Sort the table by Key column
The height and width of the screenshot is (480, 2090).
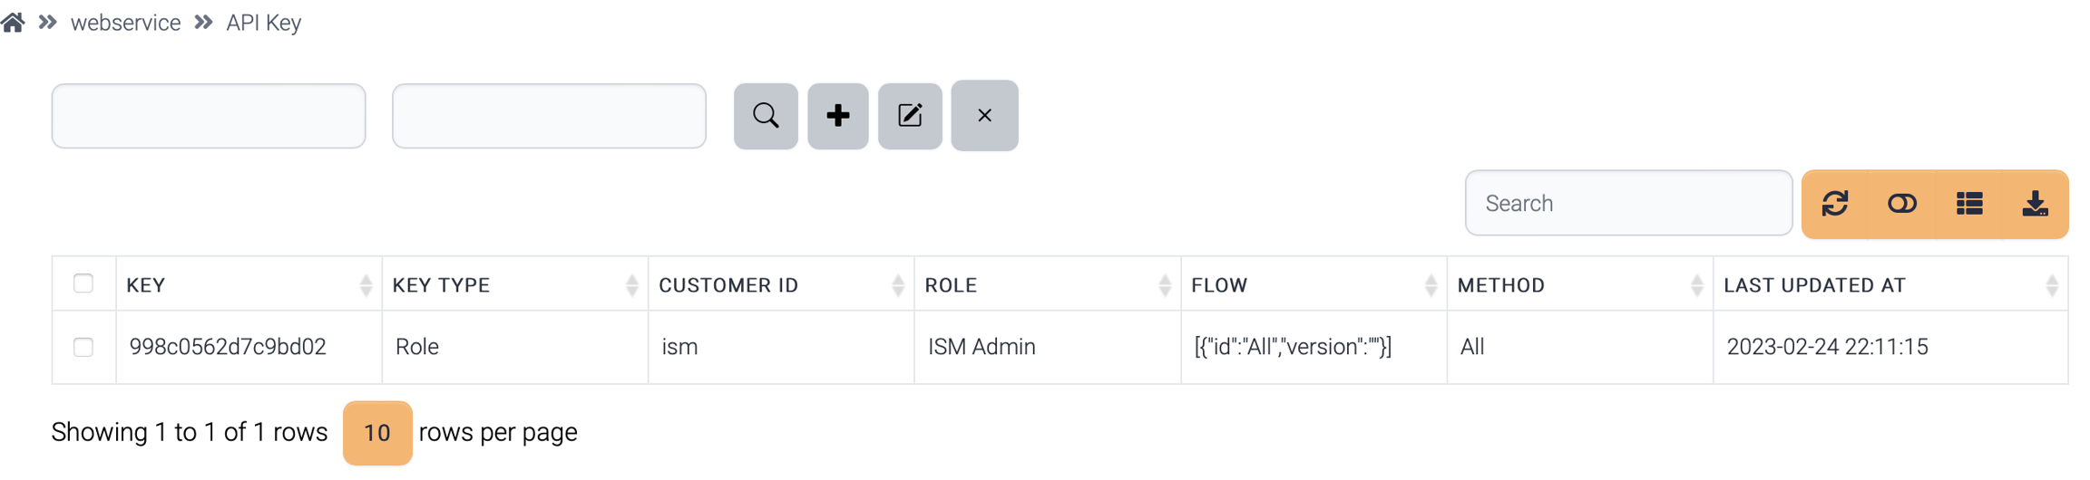[x=247, y=285]
